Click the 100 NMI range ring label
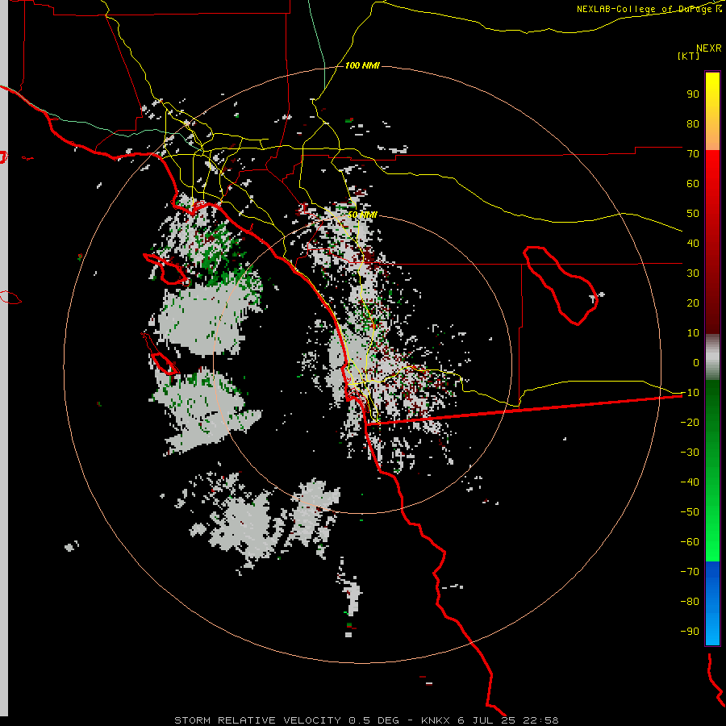Screen dimensions: 726x726 [x=362, y=66]
